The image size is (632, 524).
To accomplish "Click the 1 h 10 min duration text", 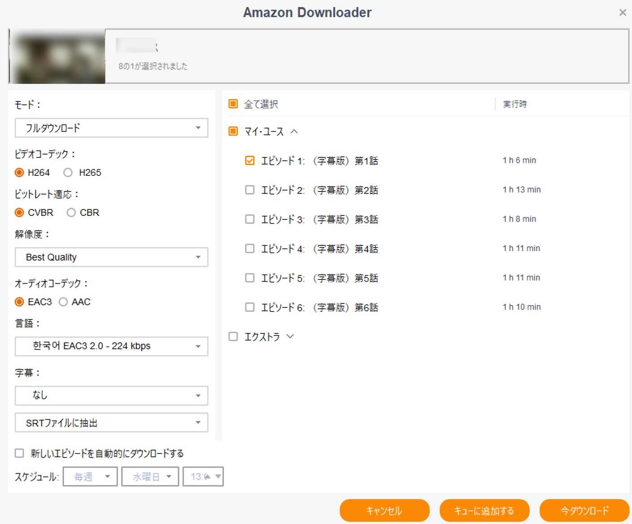I will [522, 307].
